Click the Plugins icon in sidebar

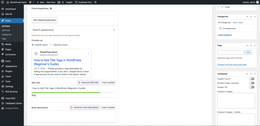pyautogui.click(x=3, y=71)
